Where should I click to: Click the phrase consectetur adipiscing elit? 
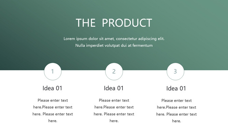[140, 39]
